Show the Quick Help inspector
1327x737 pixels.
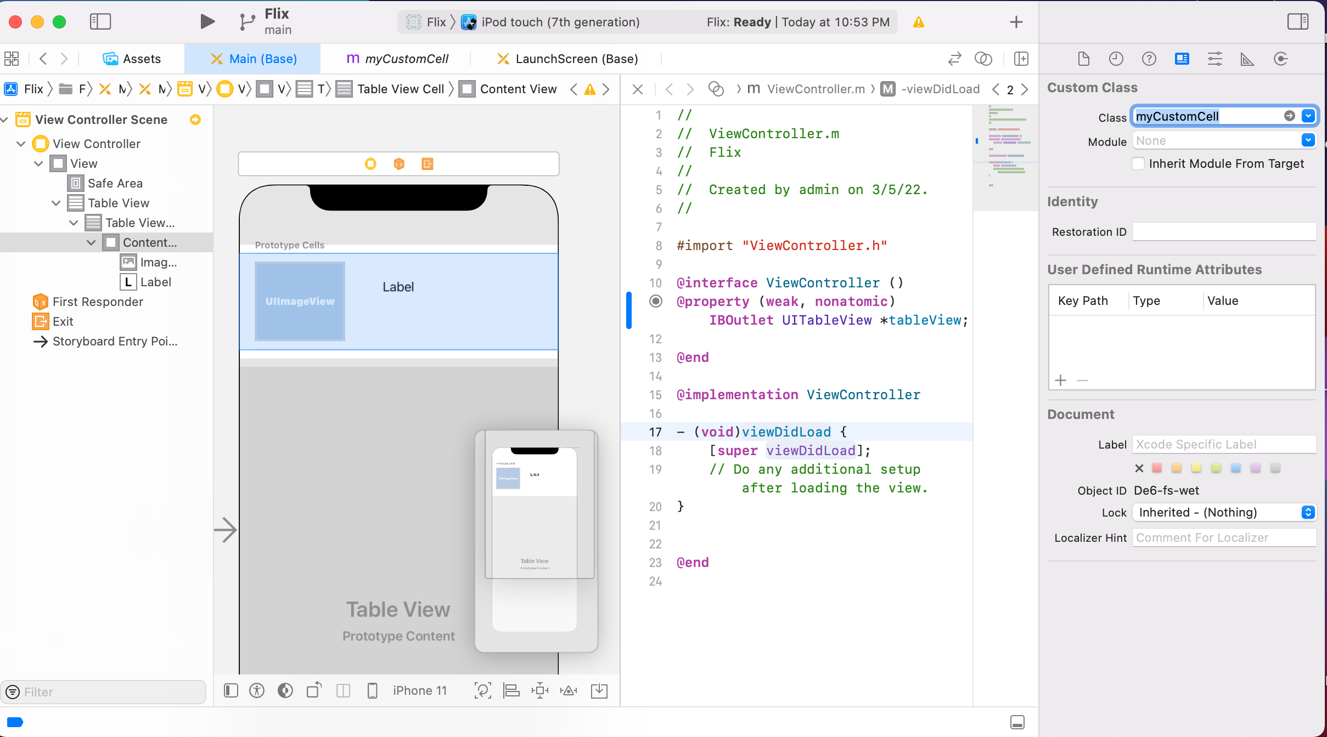[x=1149, y=59]
